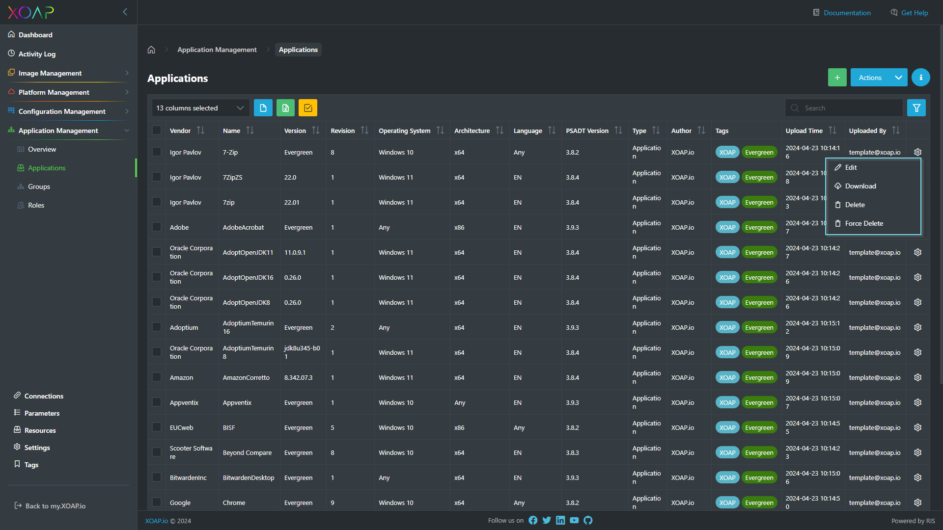Click the green add application plus button

(837, 78)
